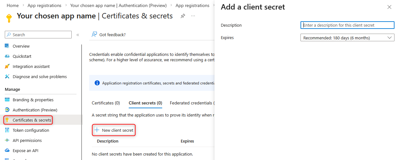Open Got feedback? link

pos(109,35)
